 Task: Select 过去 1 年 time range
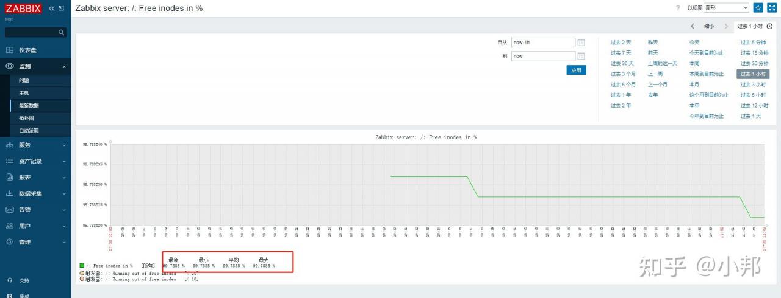[x=621, y=95]
